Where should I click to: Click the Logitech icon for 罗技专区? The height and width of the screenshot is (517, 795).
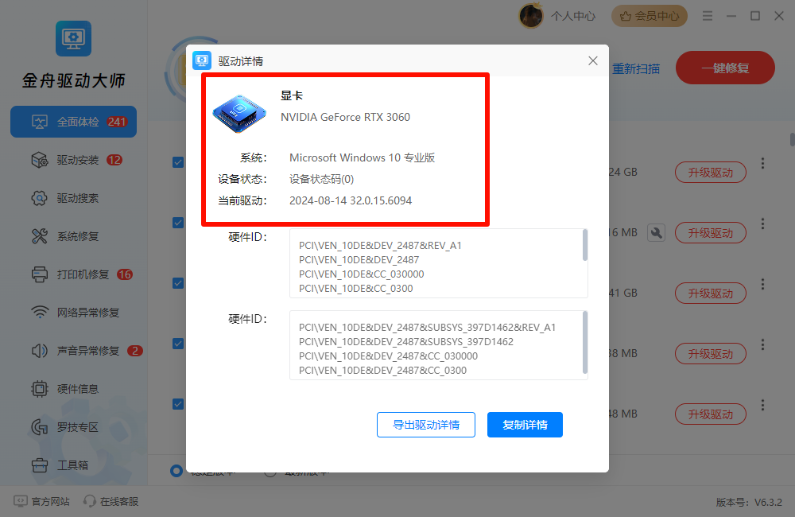[x=40, y=427]
